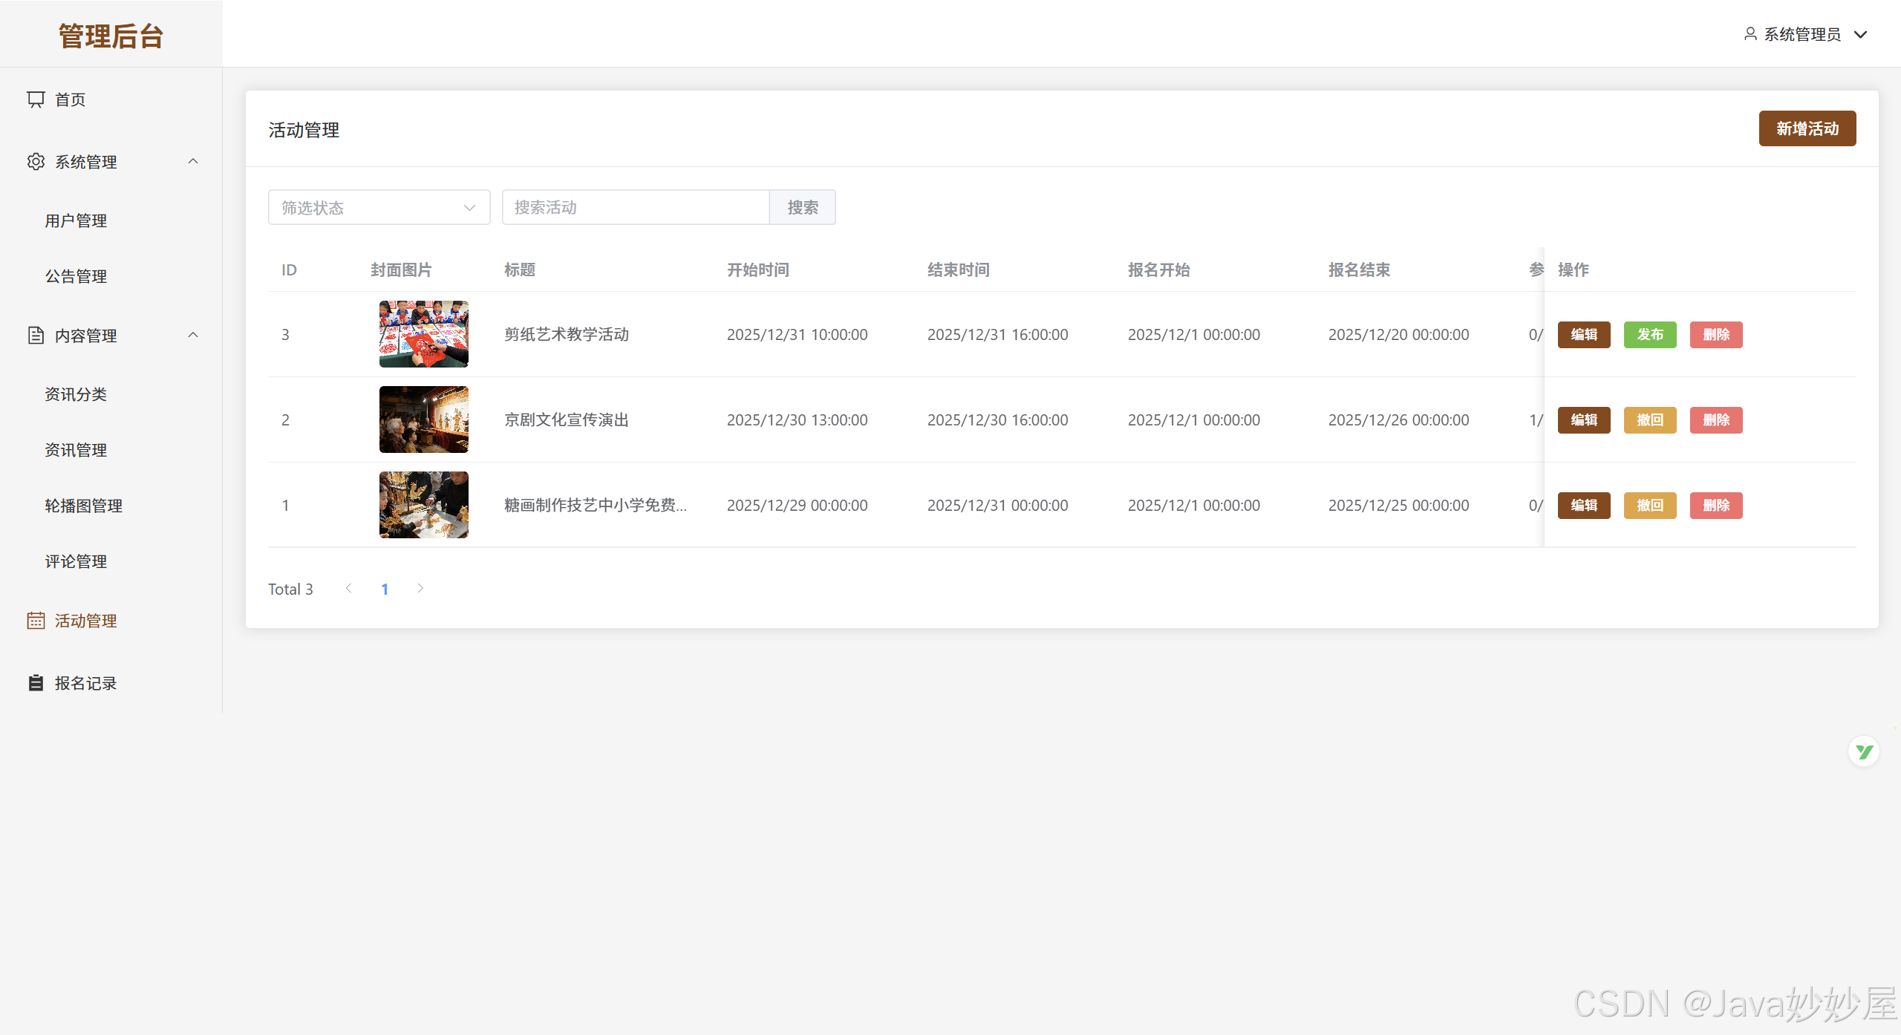Screen dimensions: 1901x1035
Task: Click the 报名记录 clipboard icon
Action: pos(36,683)
